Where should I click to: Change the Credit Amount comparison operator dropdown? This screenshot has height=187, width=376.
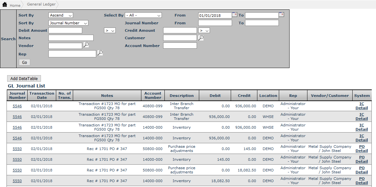coord(204,30)
